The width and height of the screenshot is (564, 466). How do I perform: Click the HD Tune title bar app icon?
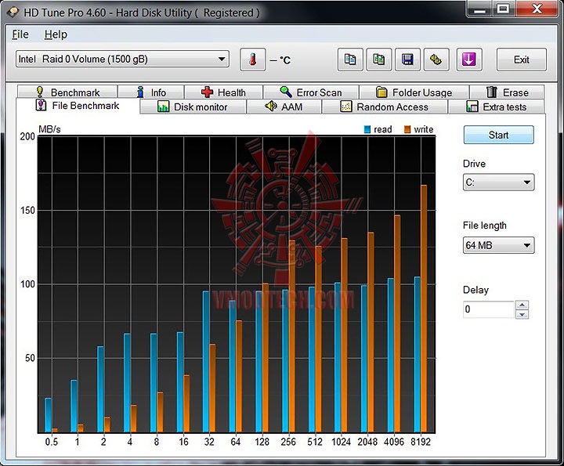[13, 13]
